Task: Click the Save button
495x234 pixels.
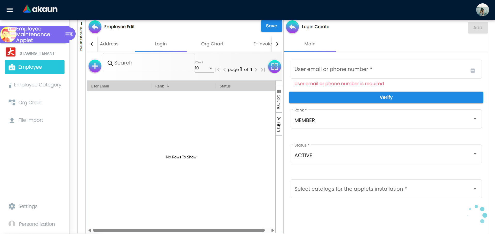Action: pos(271,26)
